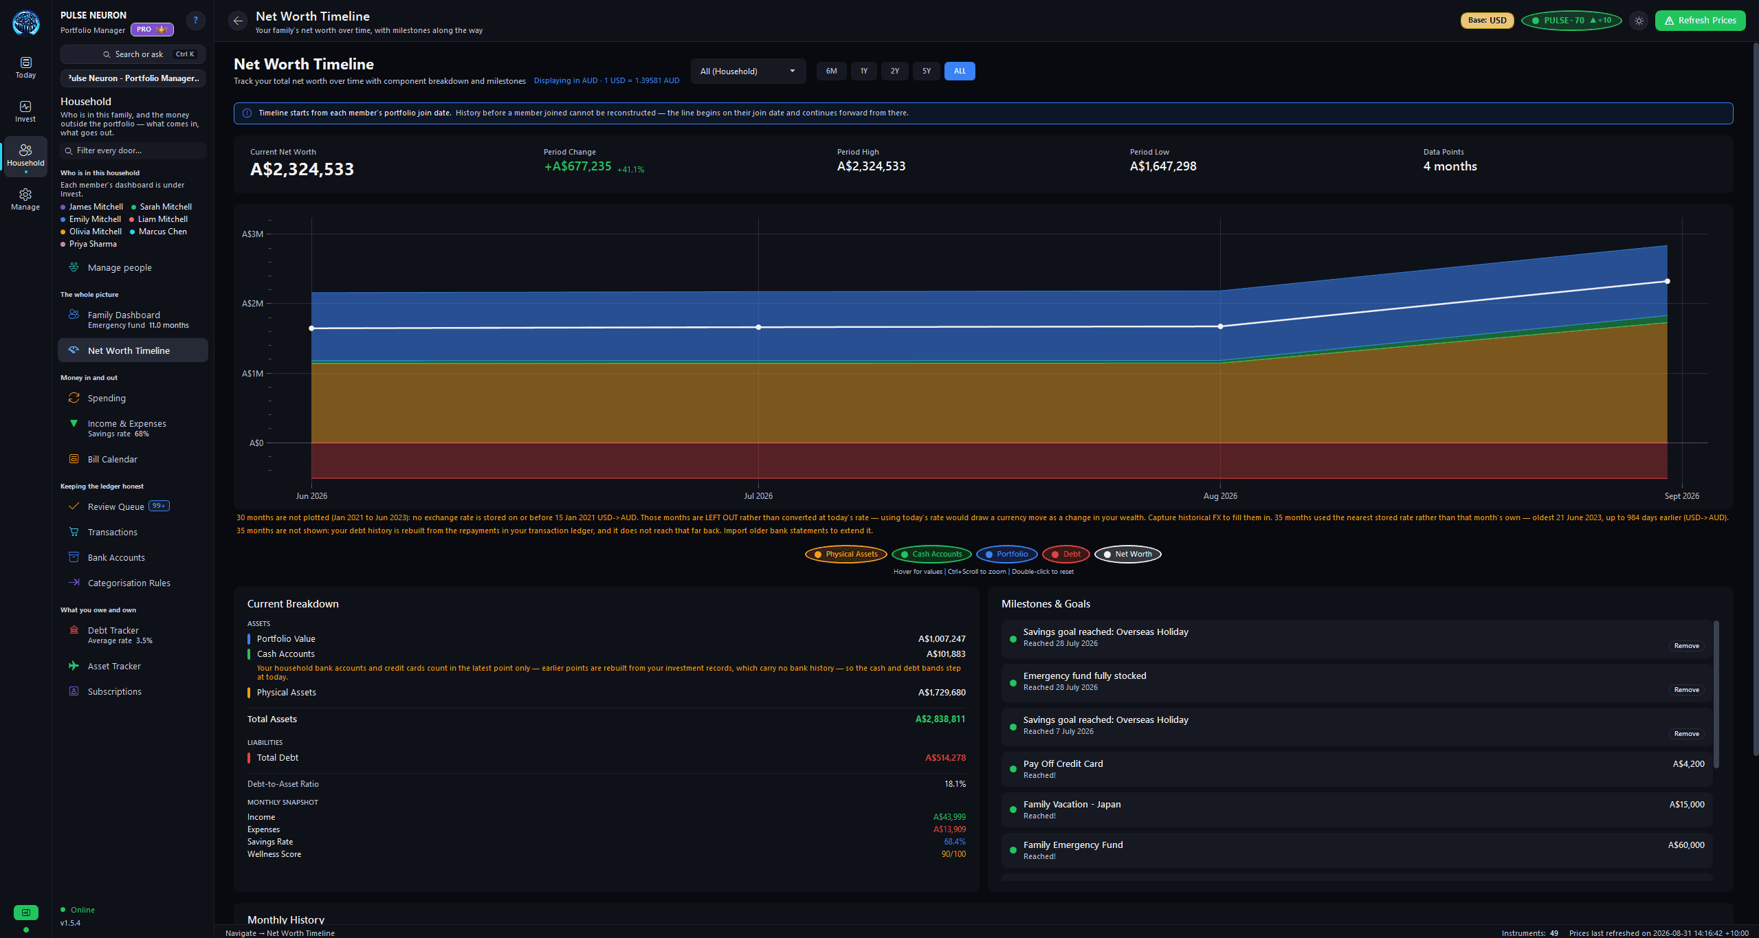The height and width of the screenshot is (938, 1759).
Task: Toggle light theme with the sun icon
Action: point(1639,21)
